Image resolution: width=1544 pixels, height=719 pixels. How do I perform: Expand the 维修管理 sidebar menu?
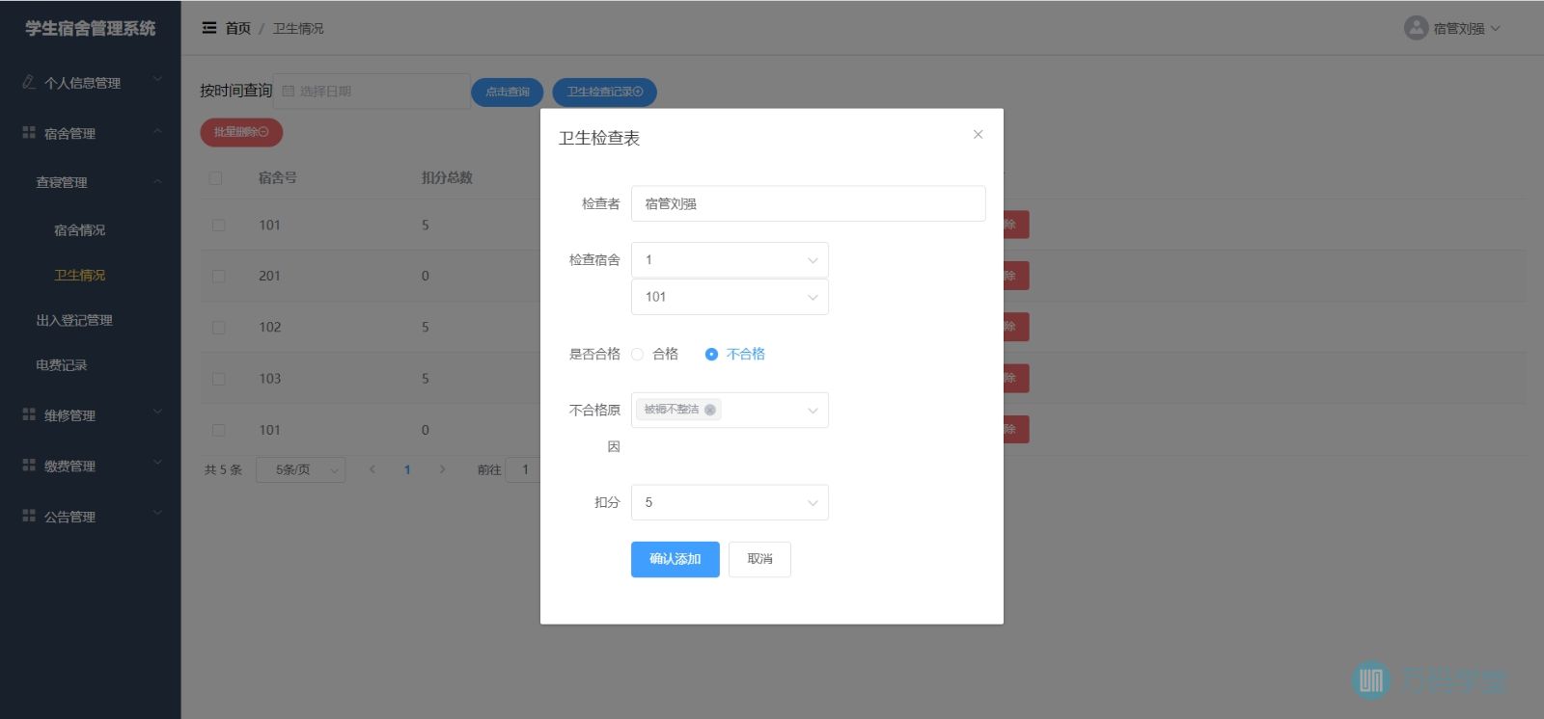click(90, 415)
